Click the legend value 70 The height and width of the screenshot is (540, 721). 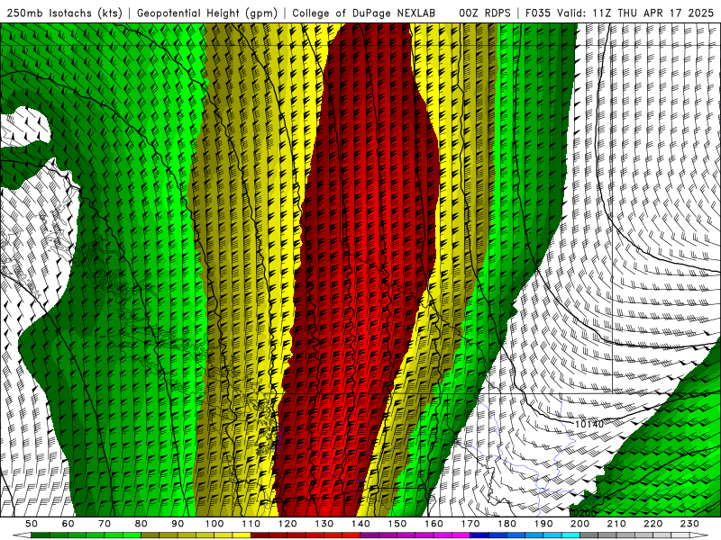[x=105, y=524]
